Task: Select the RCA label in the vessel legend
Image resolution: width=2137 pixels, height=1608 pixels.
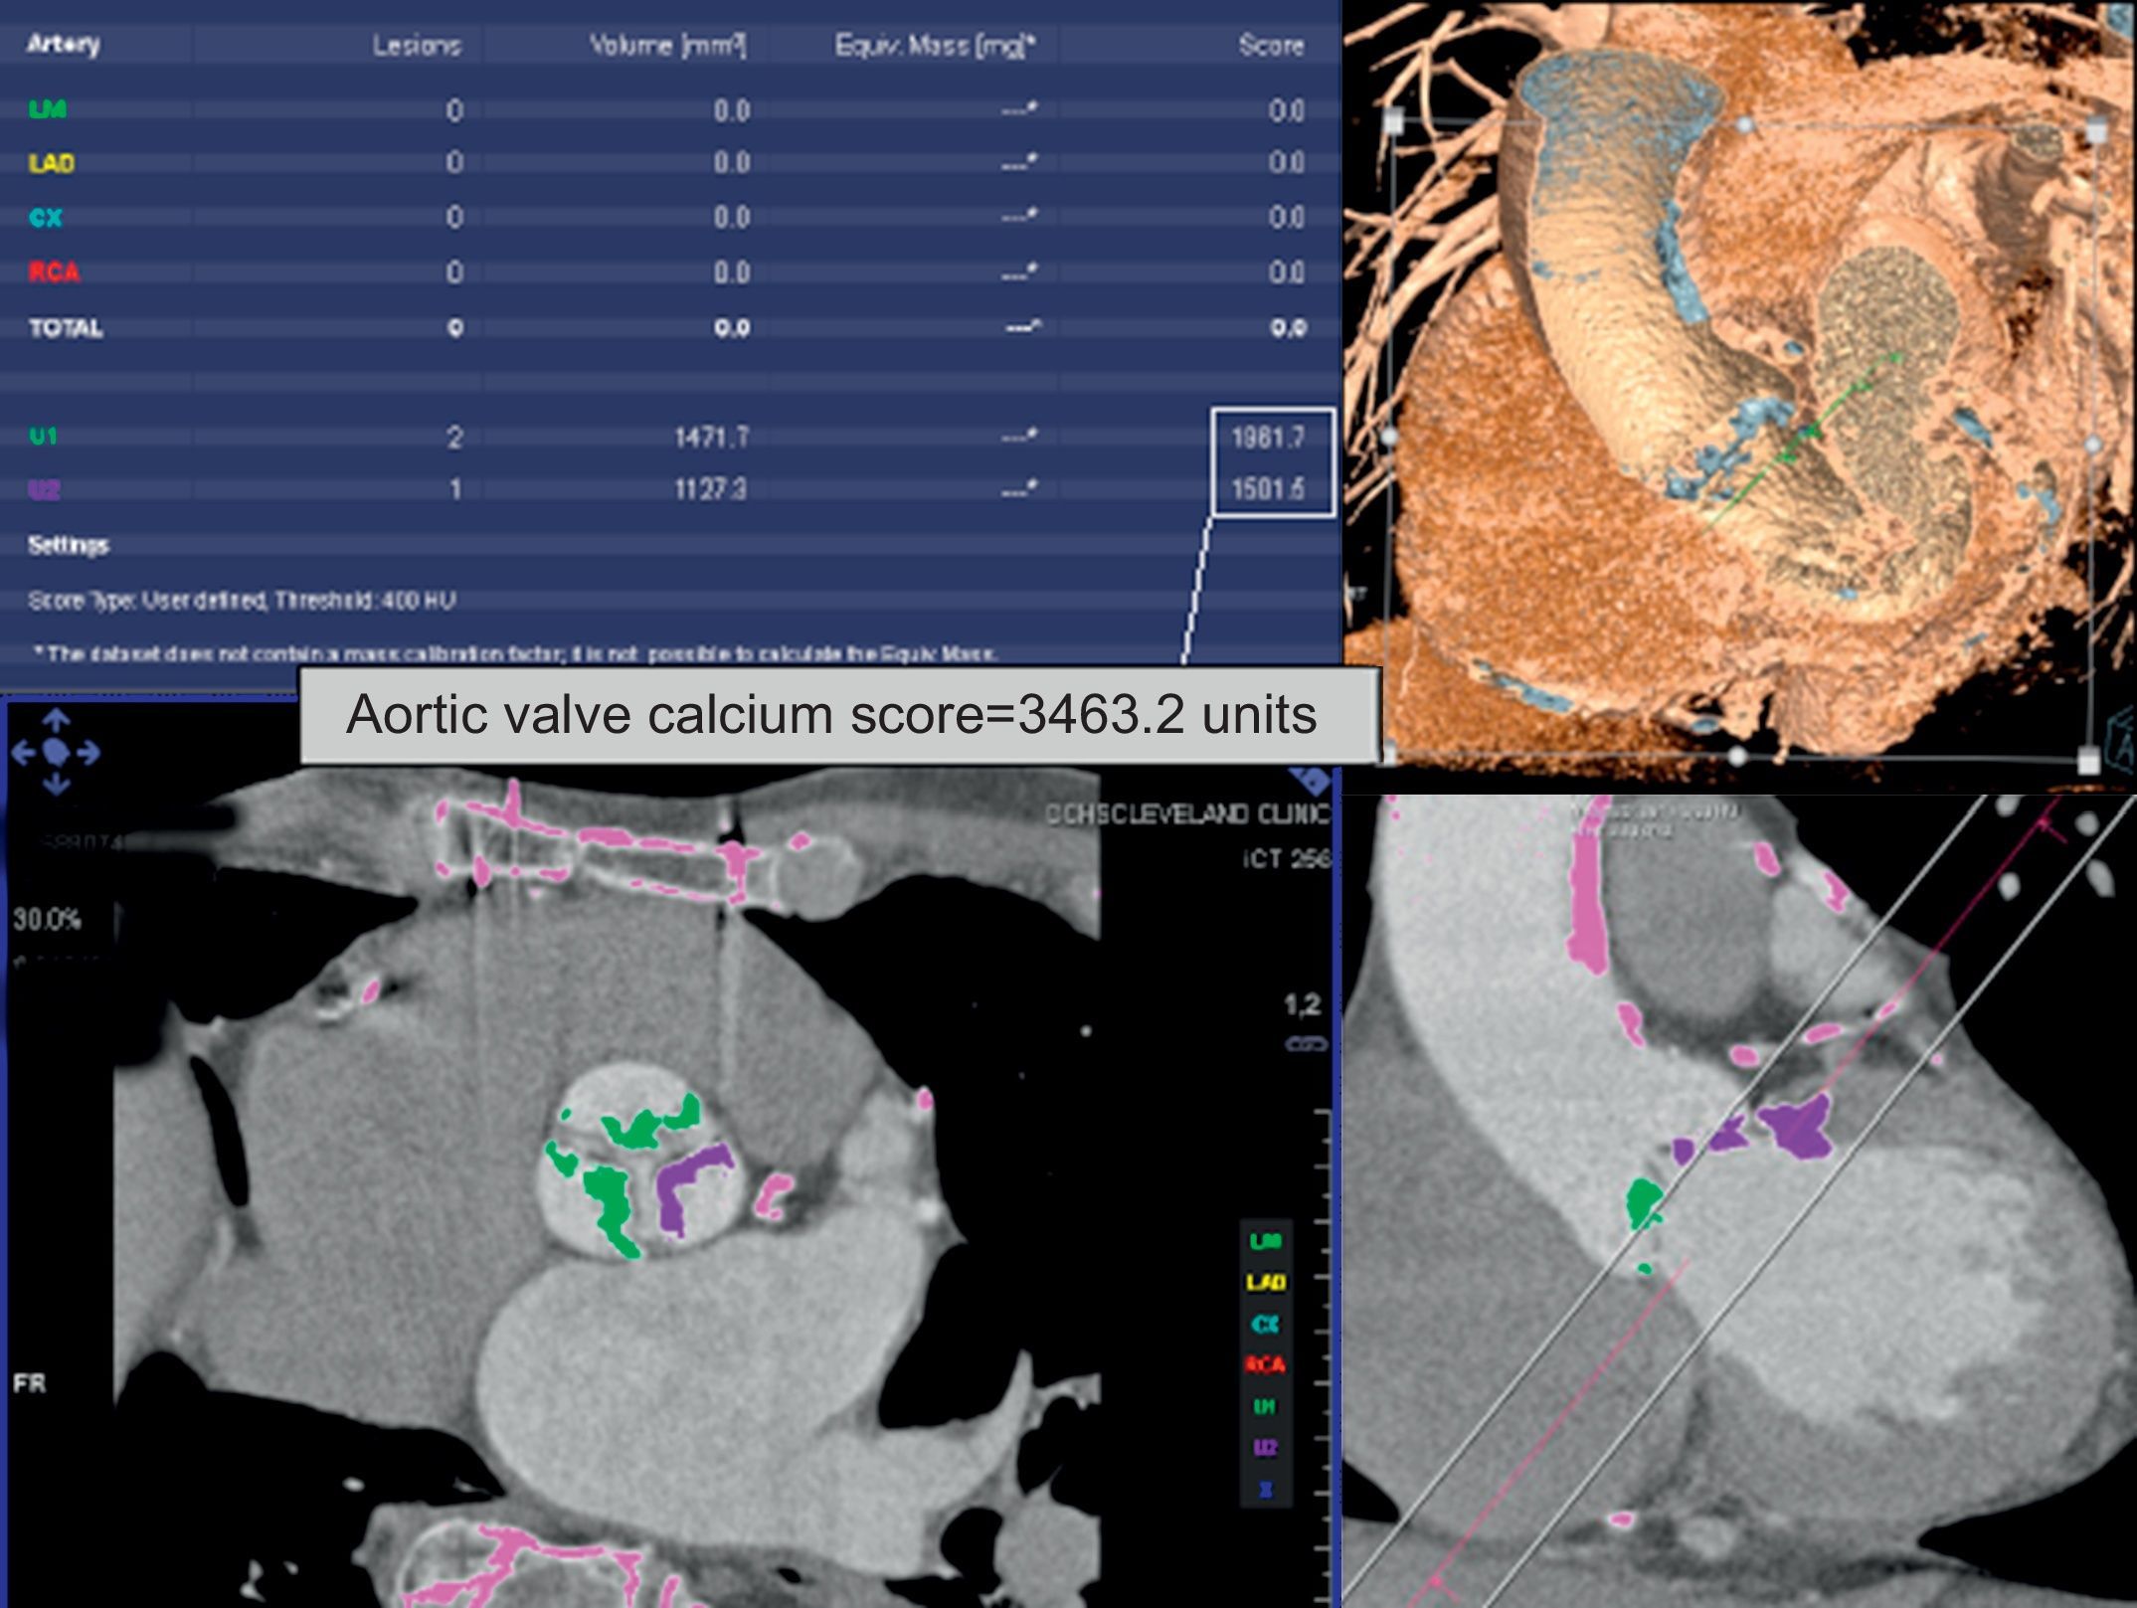Action: pos(1265,1364)
